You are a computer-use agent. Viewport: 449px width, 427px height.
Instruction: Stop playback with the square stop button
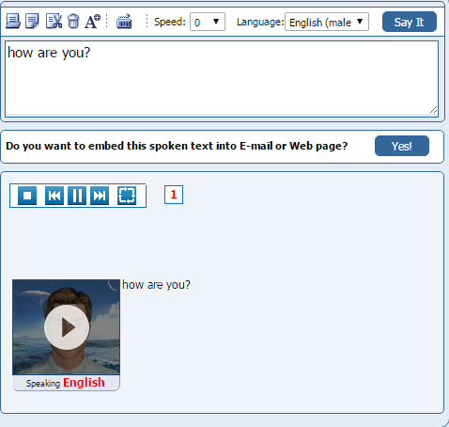click(x=27, y=196)
